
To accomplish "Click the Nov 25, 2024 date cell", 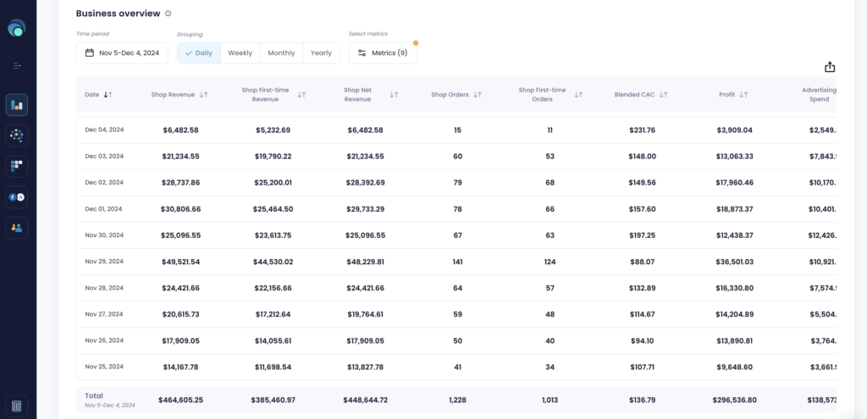I will [104, 367].
